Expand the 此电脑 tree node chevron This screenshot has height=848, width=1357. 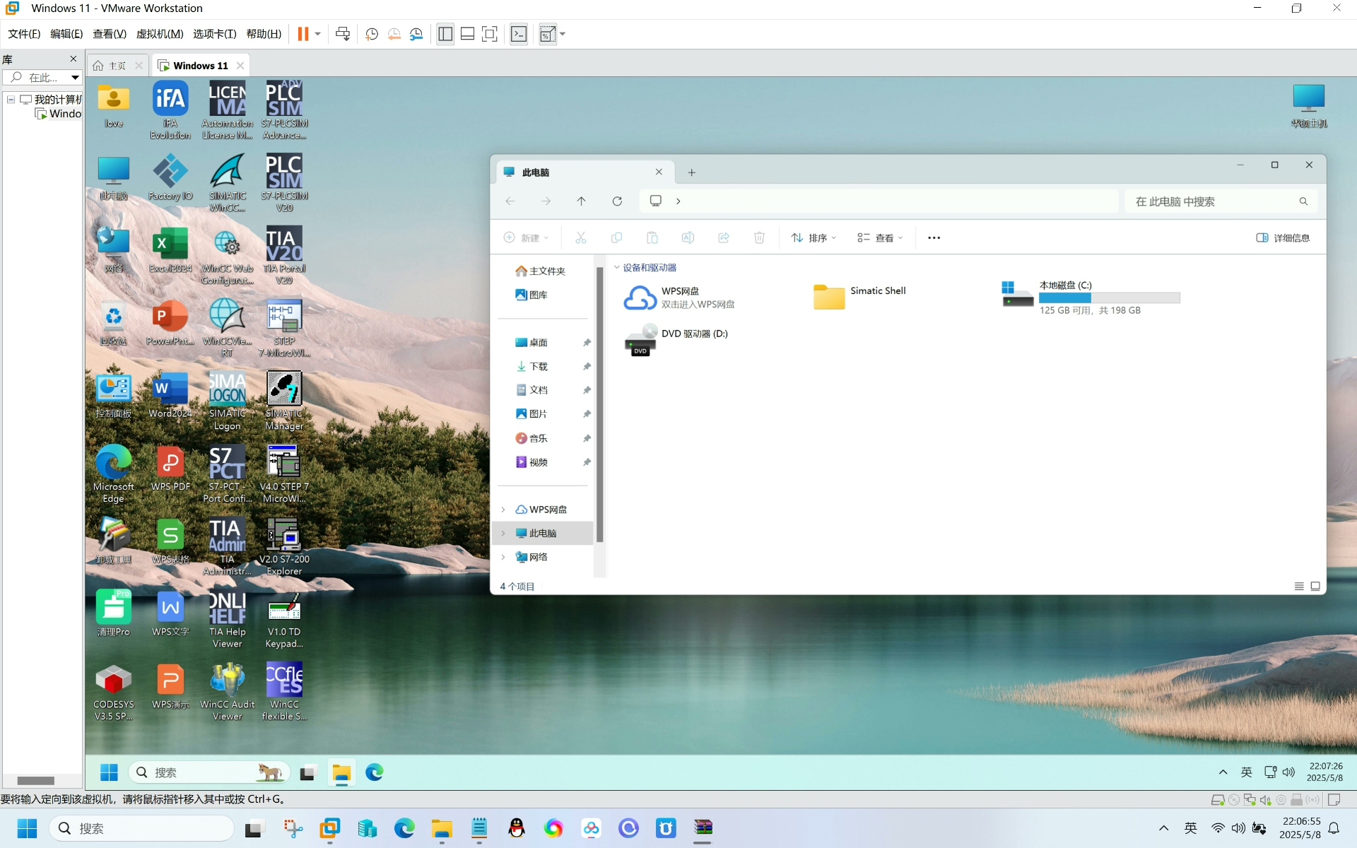click(503, 534)
